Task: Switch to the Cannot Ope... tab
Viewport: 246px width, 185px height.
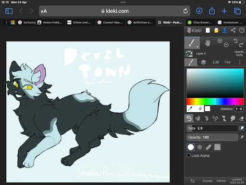Action: pos(111,23)
